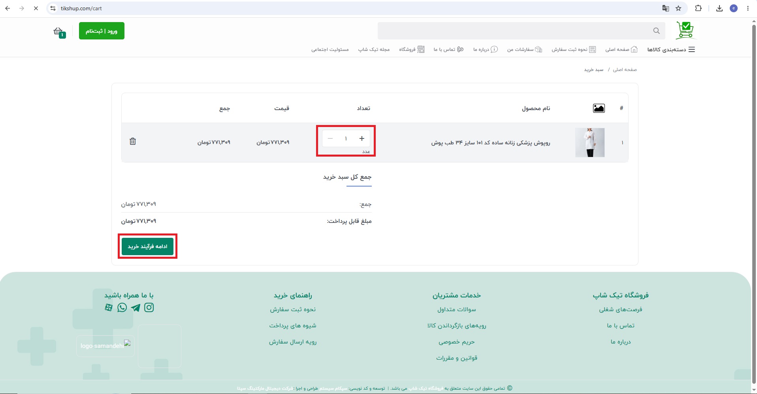757x394 pixels.
Task: Open product name روپوش پزشکی زنانه link
Action: pyautogui.click(x=490, y=142)
